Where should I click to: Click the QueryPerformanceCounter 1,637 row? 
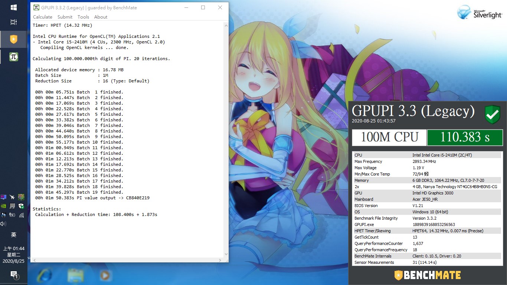[427, 243]
